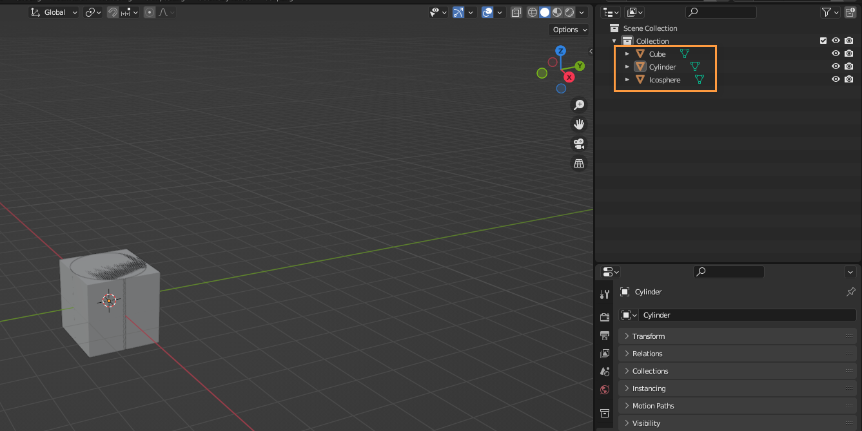Toggle perspective/orthographic with the grid icon
Screen dimensions: 862x431
(x=579, y=163)
